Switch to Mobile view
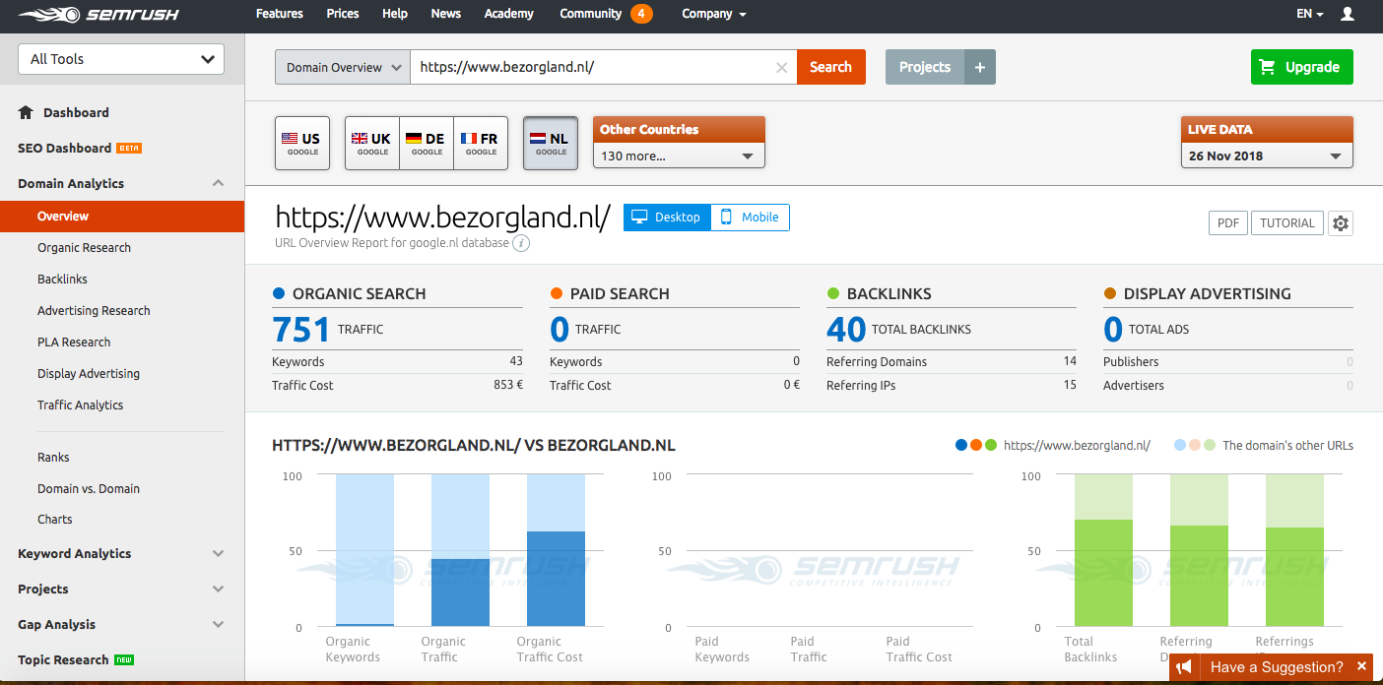The width and height of the screenshot is (1383, 685). click(x=749, y=218)
